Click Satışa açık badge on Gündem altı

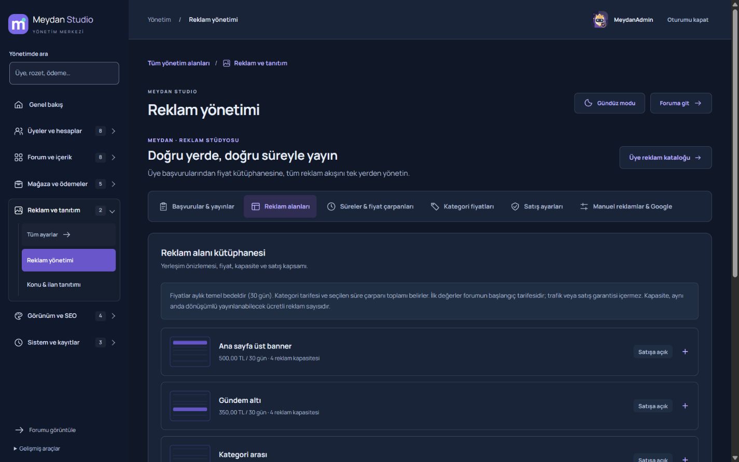tap(653, 406)
